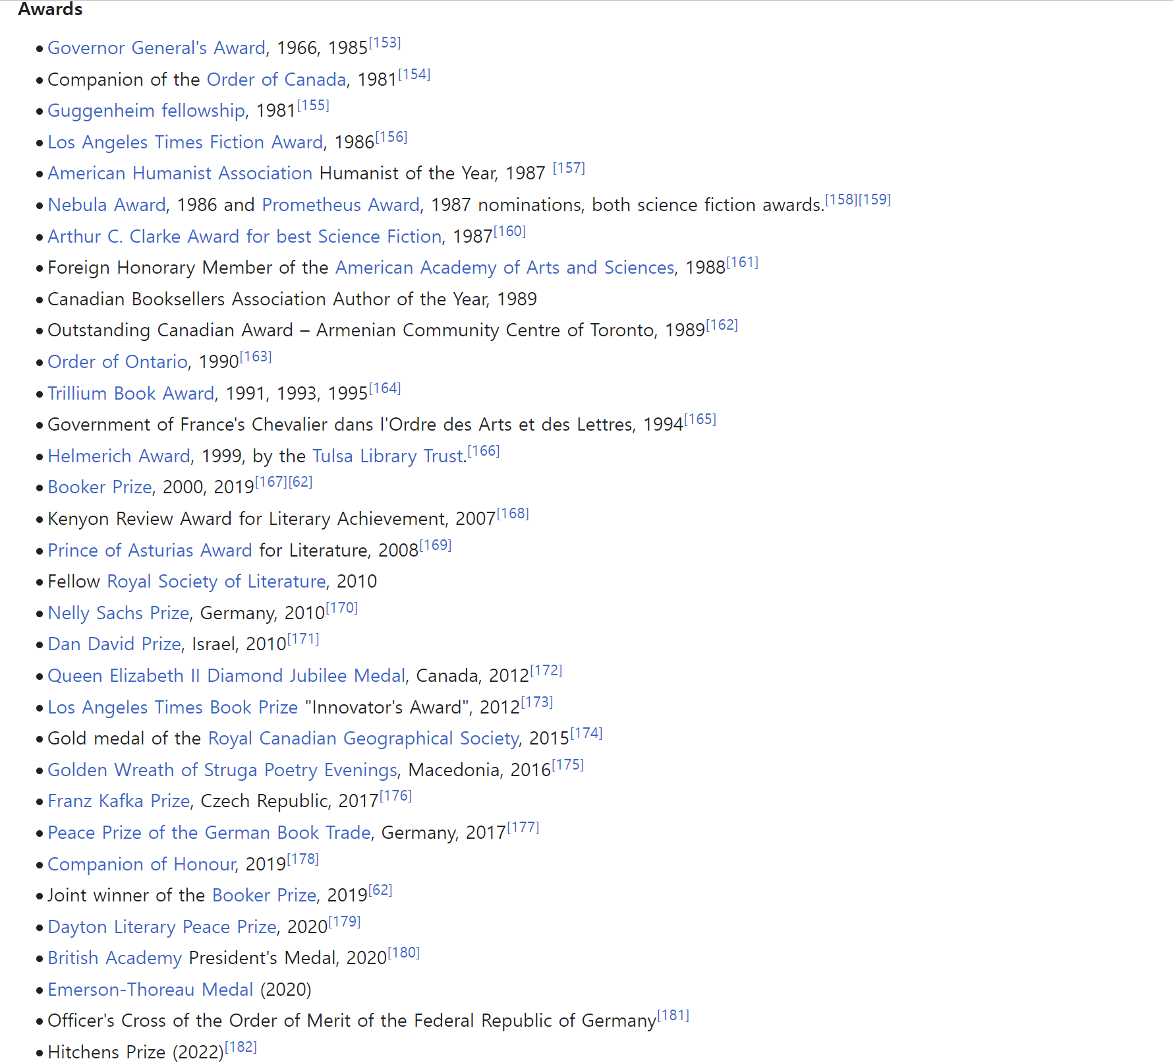Open Los Angeles Times Fiction Award link

coord(185,142)
